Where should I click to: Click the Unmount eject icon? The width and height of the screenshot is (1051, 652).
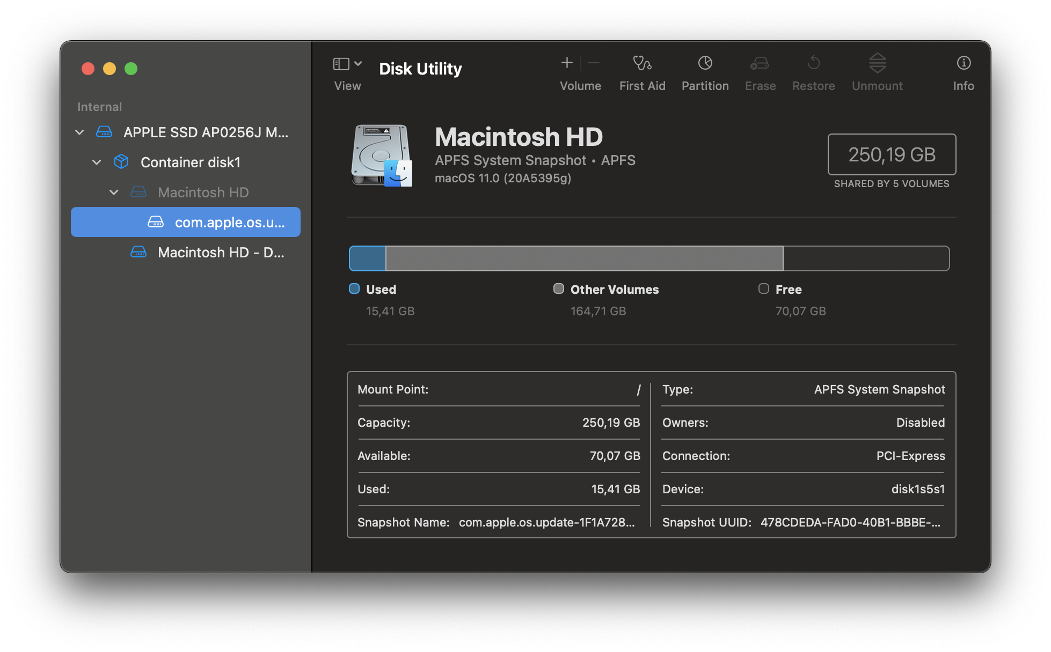click(877, 63)
